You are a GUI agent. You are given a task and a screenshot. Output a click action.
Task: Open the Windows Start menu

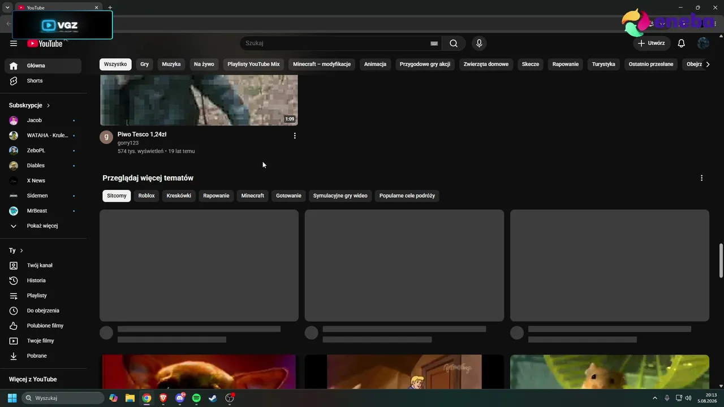click(x=12, y=398)
